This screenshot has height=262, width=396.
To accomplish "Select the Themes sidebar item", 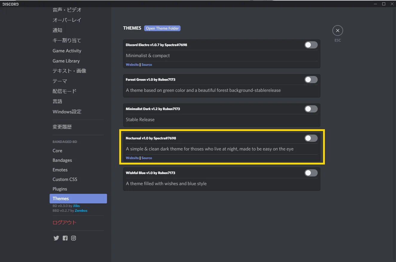I will pos(78,199).
